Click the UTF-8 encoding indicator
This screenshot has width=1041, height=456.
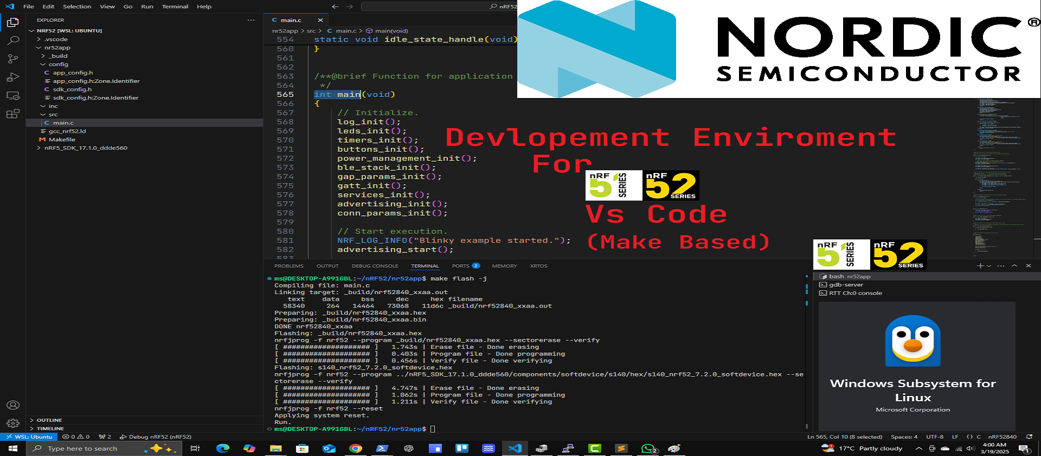[x=935, y=437]
